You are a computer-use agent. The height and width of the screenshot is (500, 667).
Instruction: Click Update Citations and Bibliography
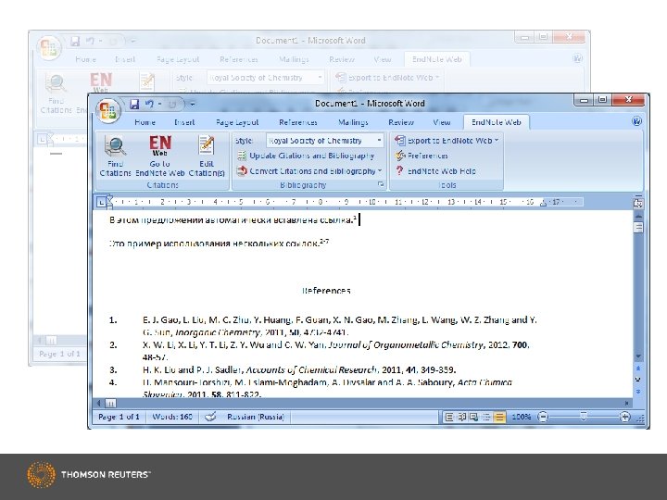[307, 156]
